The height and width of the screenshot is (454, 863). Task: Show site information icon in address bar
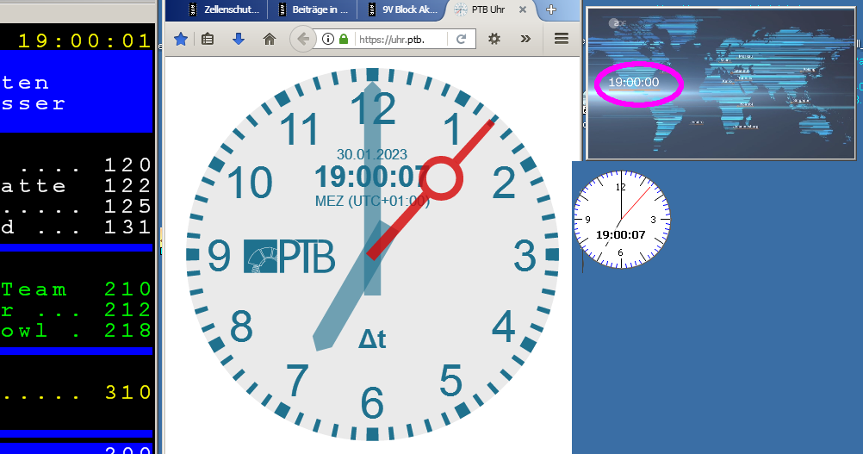[x=328, y=39]
